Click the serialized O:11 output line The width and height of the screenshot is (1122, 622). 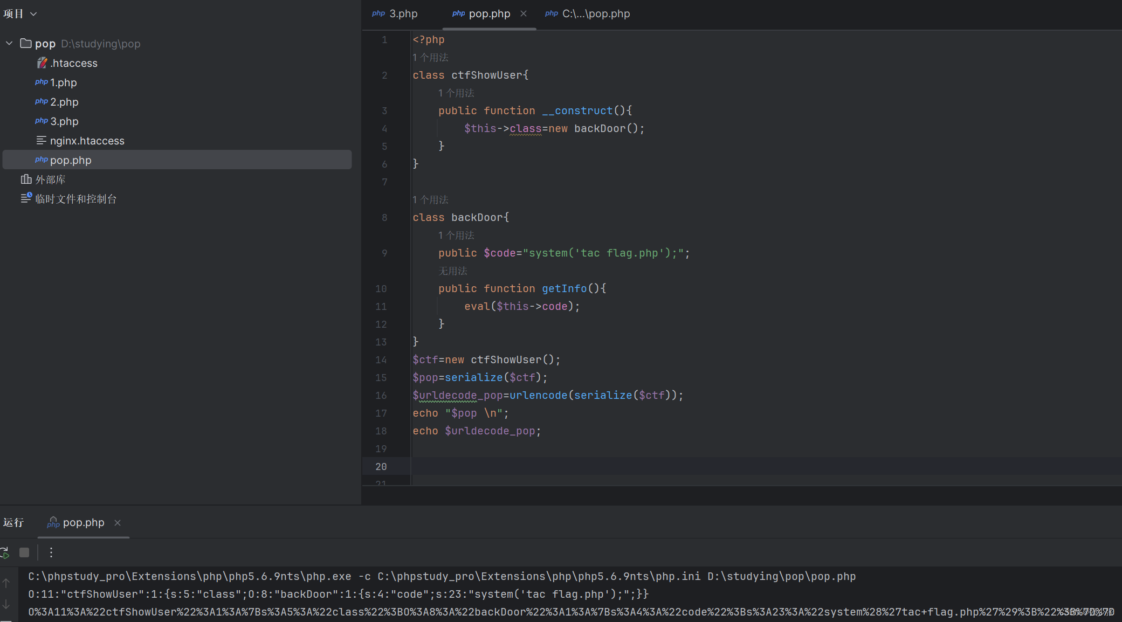(x=339, y=594)
